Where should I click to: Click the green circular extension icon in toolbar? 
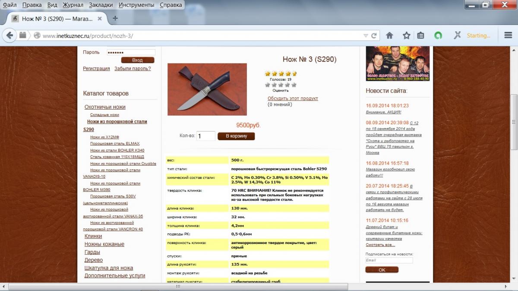point(438,35)
